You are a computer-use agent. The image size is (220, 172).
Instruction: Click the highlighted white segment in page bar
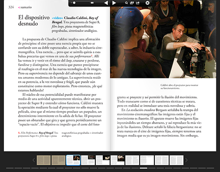pyautogui.click(x=143, y=168)
